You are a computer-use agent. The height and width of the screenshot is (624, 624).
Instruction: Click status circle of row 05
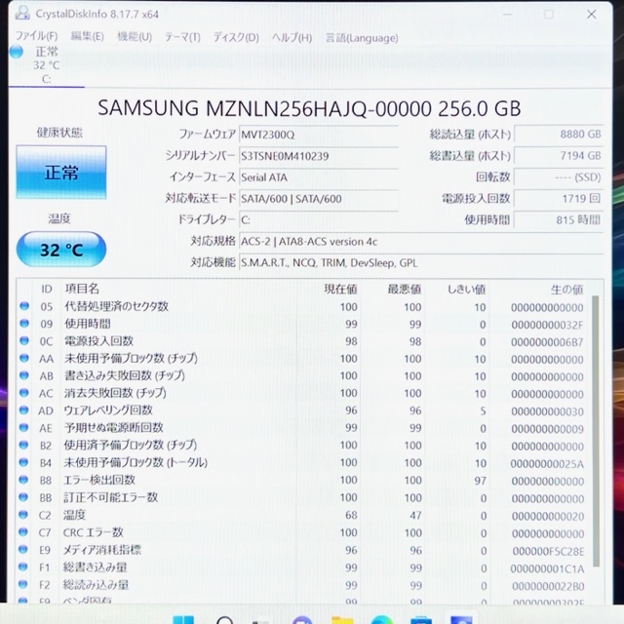pos(24,306)
